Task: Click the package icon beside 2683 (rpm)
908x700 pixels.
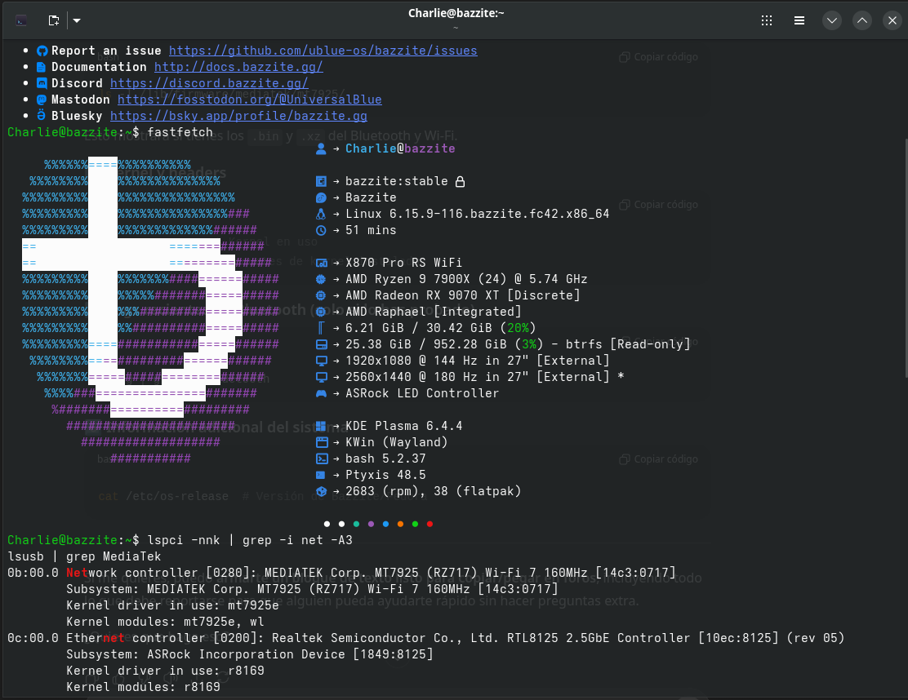Action: click(322, 492)
